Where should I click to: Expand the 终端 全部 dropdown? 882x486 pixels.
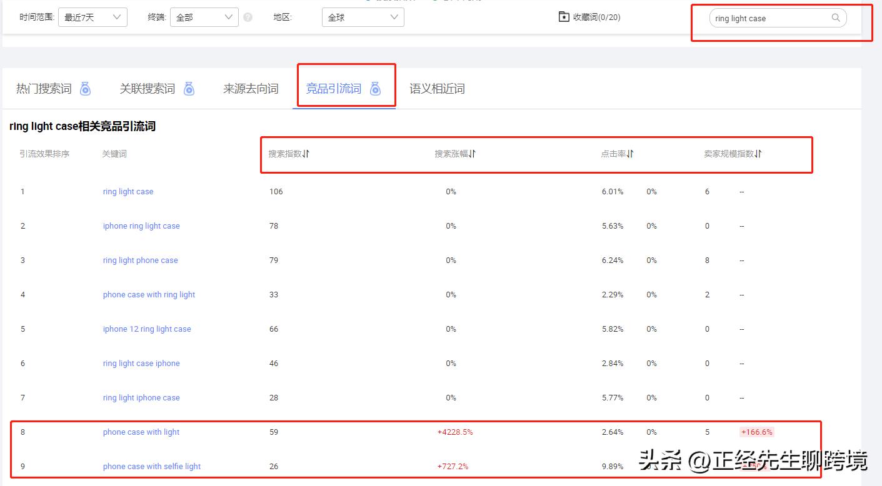tap(204, 17)
